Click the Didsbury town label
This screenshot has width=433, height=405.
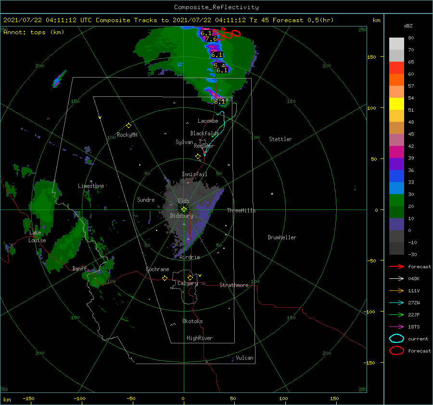(x=181, y=216)
